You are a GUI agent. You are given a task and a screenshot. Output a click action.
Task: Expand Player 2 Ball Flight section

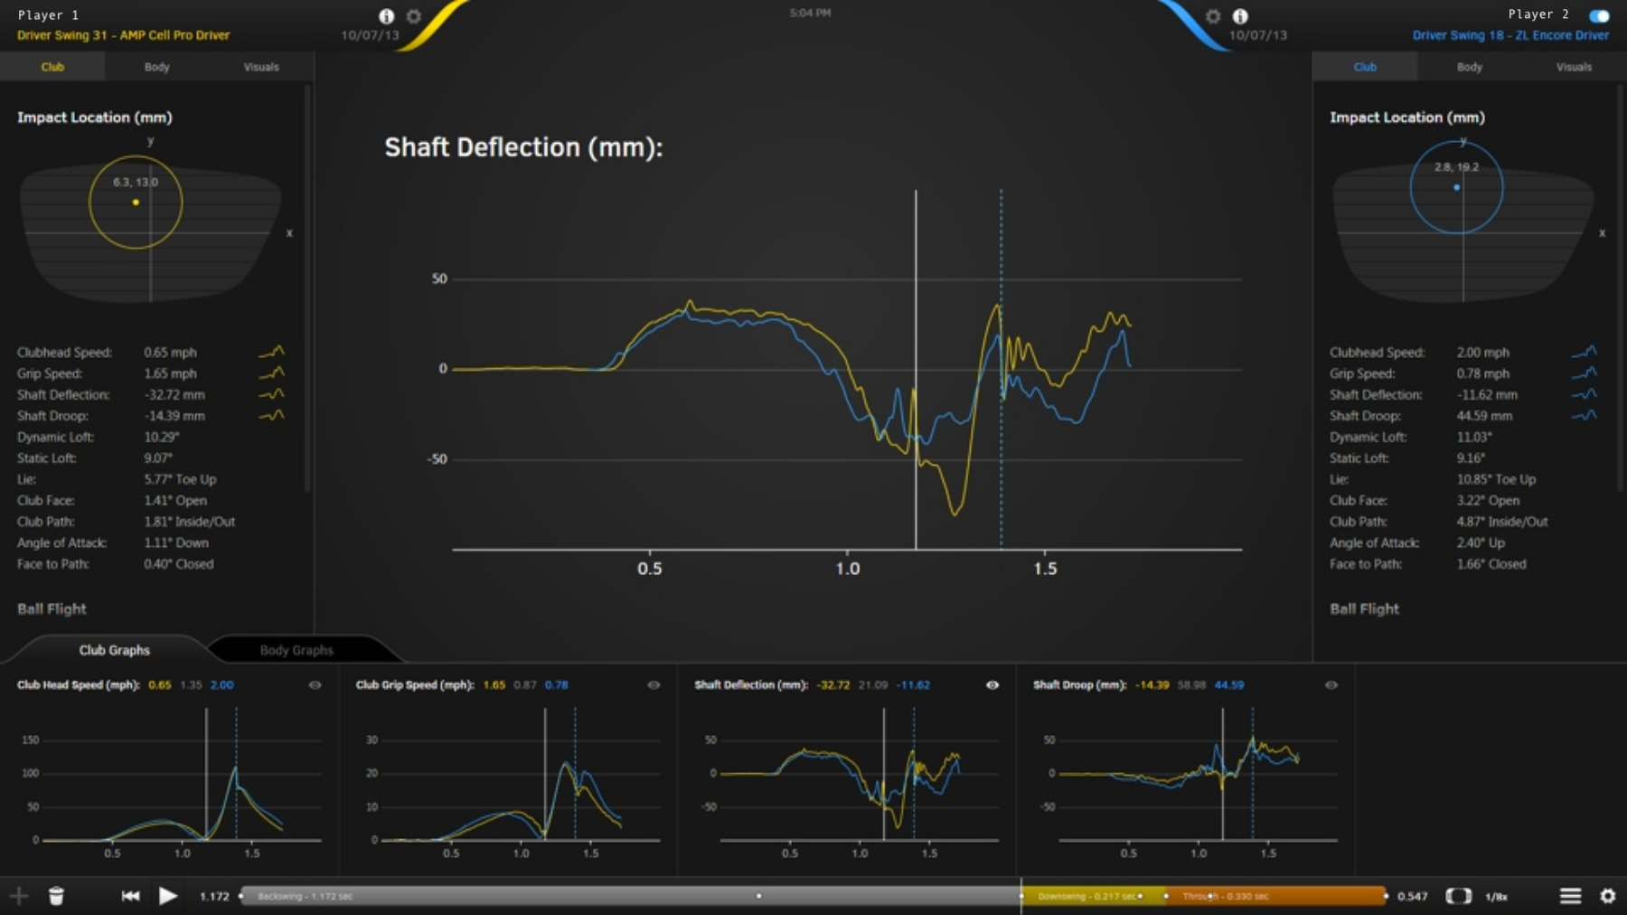[1364, 609]
